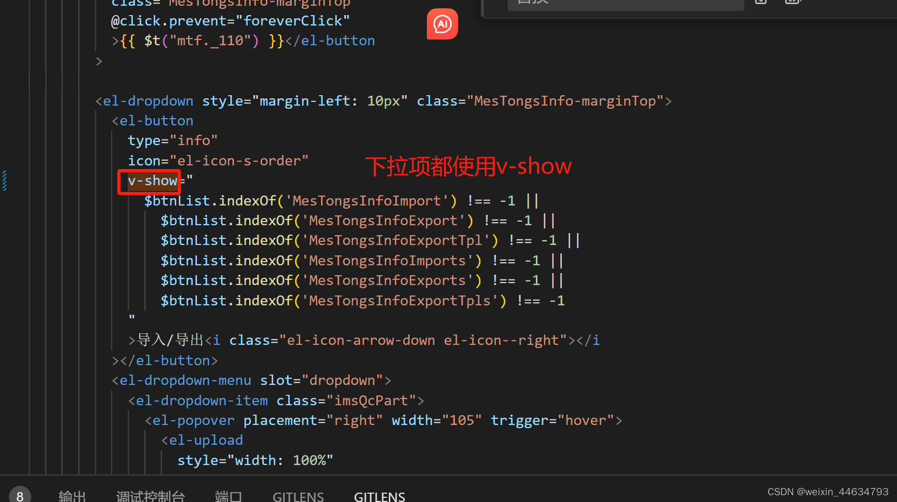
Task: Switch to the 输出 panel tab
Action: click(72, 495)
